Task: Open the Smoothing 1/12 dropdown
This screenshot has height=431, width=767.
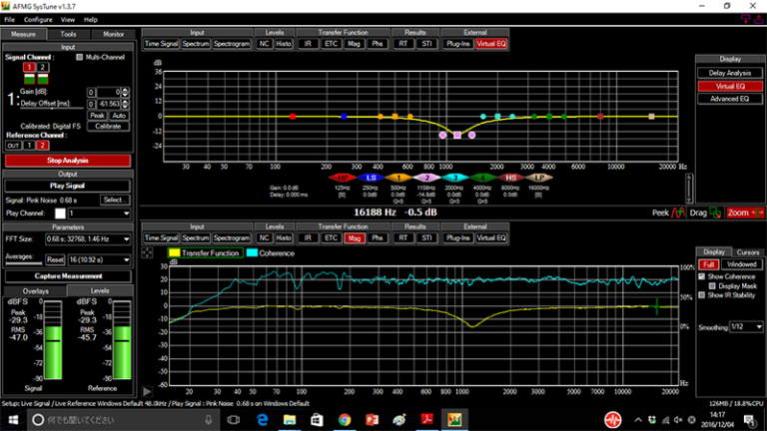Action: 745,326
